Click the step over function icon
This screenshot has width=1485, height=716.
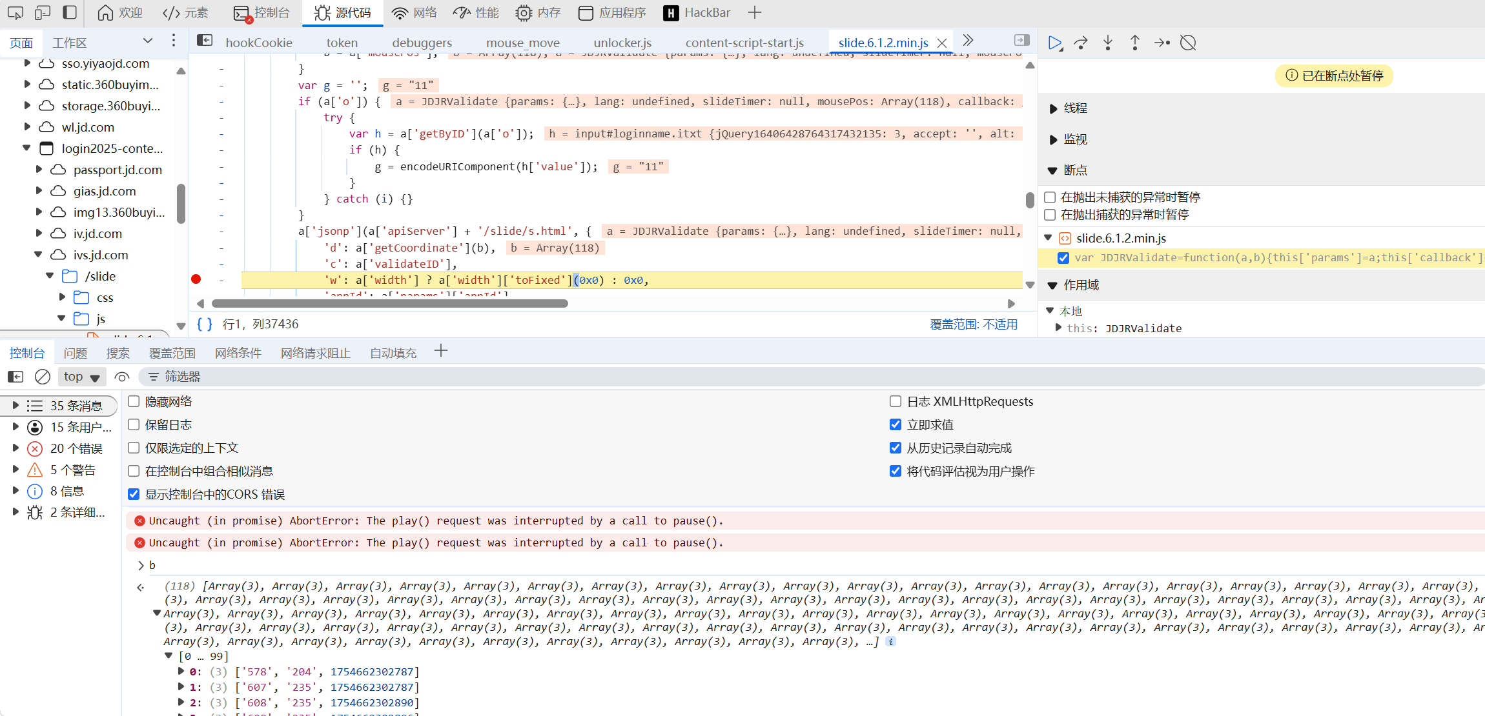pyautogui.click(x=1081, y=43)
